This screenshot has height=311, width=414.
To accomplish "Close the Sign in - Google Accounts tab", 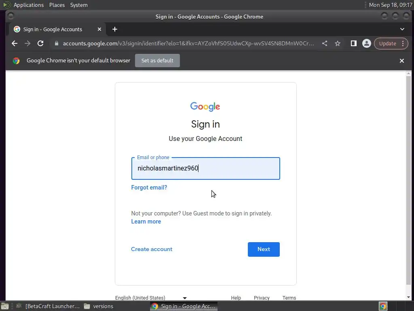I will point(99,29).
